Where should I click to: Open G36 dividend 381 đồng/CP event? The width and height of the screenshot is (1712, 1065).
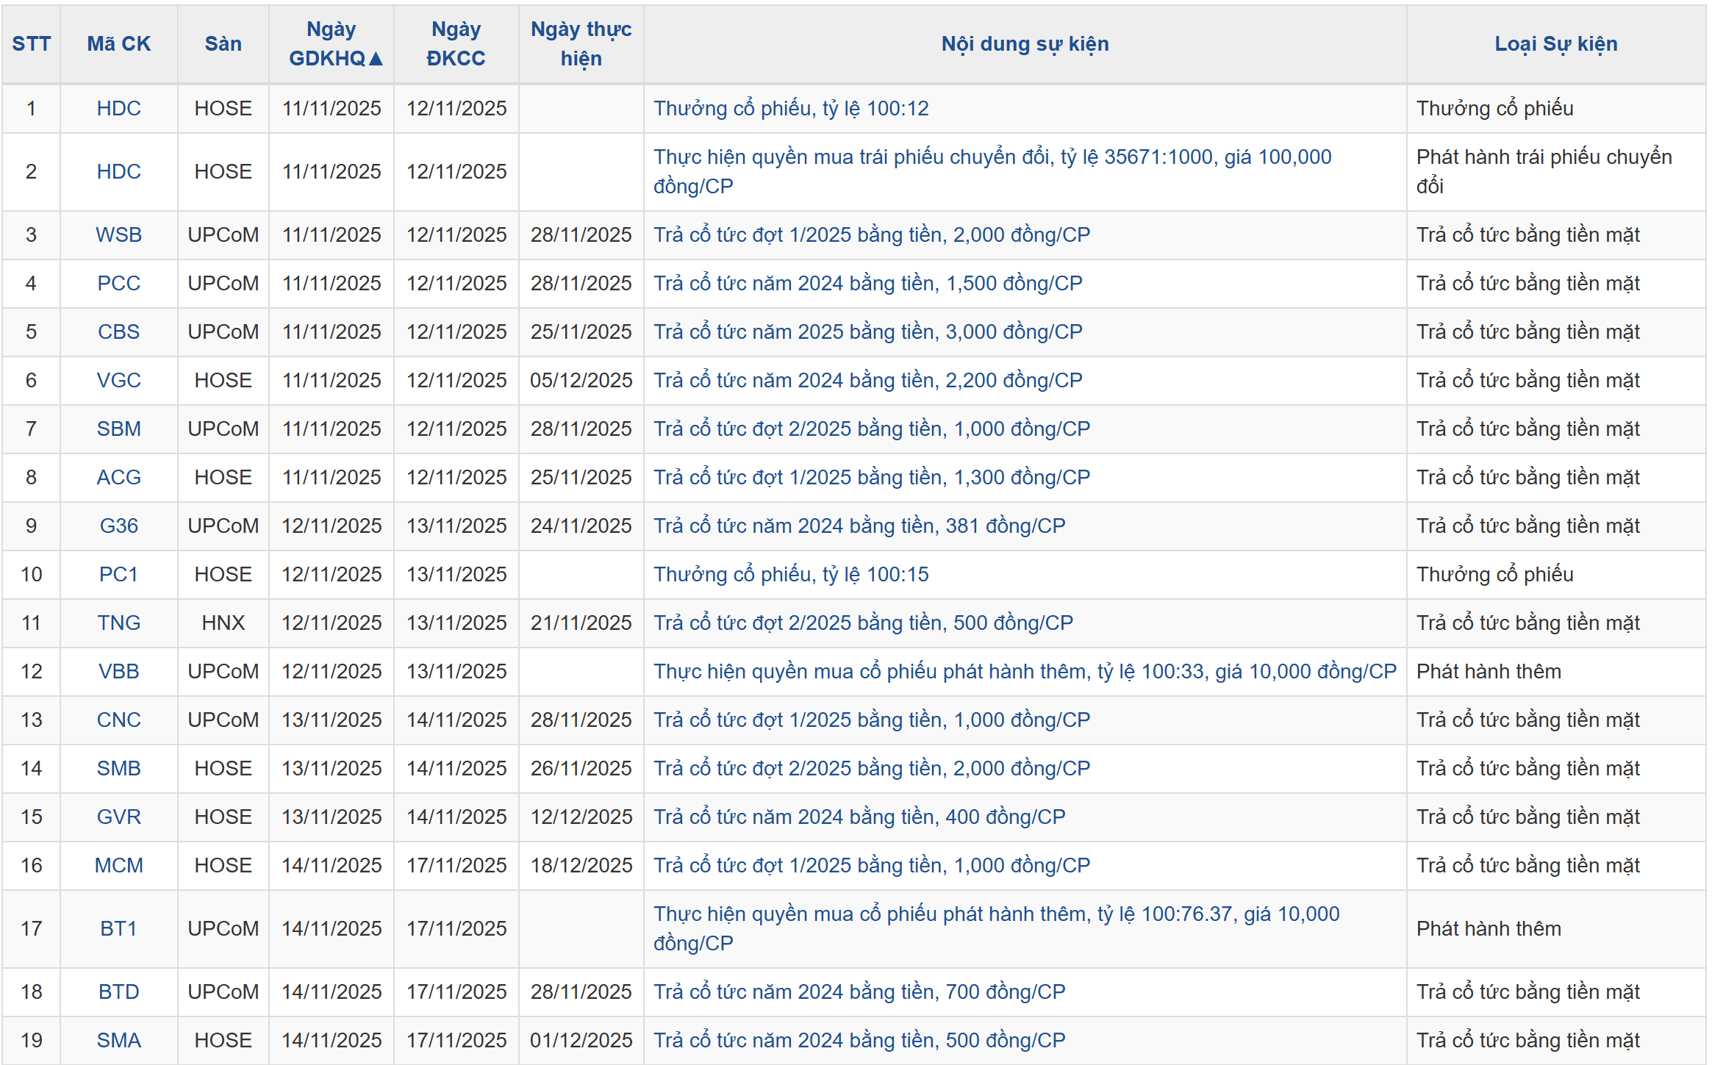point(859,526)
